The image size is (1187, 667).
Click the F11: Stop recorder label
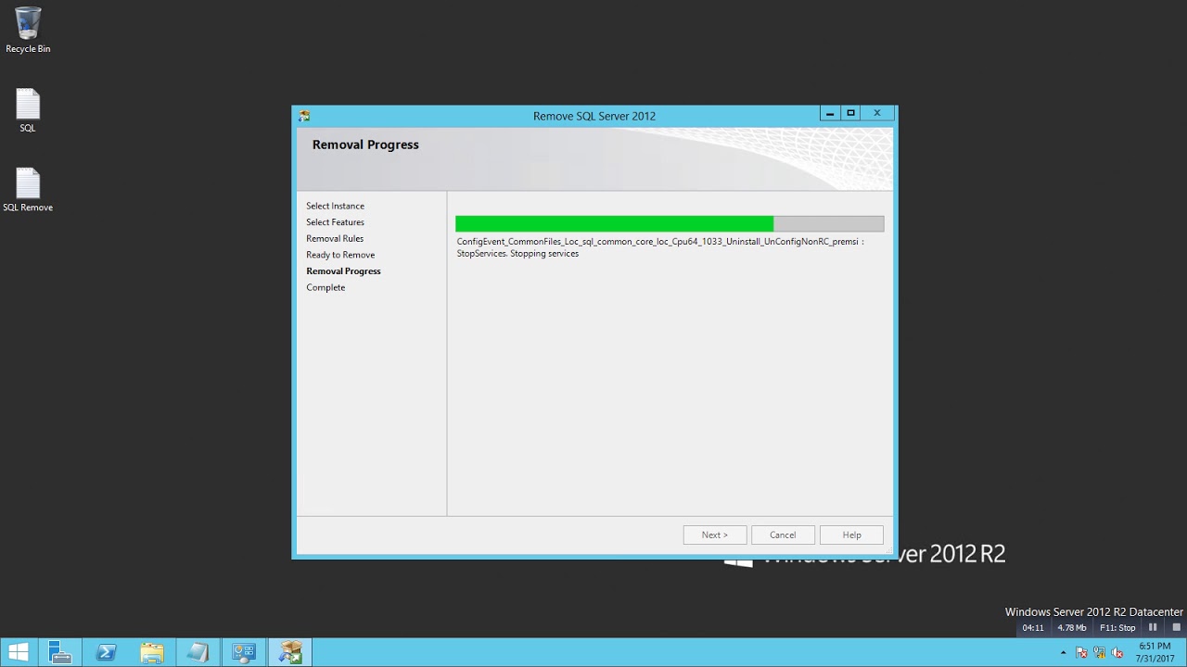pos(1117,628)
